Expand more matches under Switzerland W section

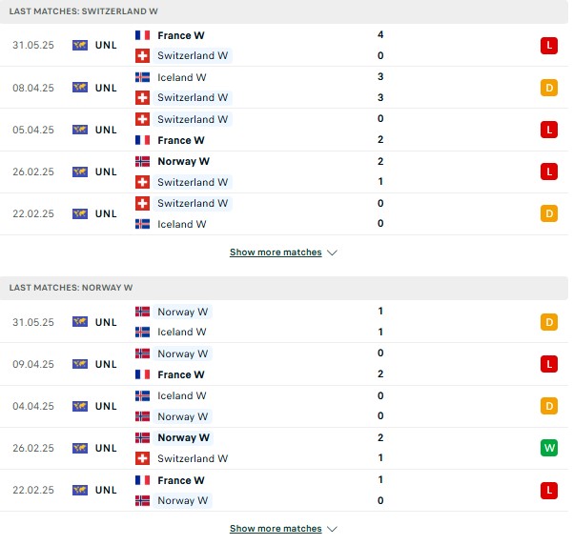click(276, 252)
